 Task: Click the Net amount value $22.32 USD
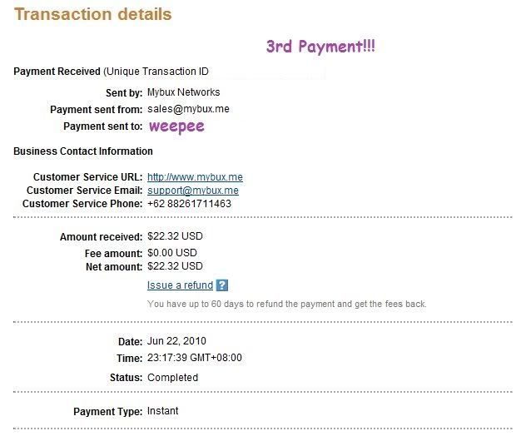tap(175, 266)
